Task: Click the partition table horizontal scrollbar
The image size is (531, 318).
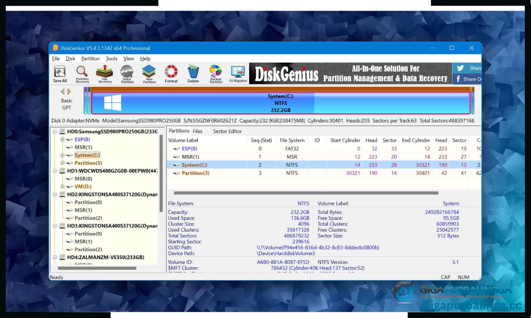Action: pyautogui.click(x=306, y=193)
